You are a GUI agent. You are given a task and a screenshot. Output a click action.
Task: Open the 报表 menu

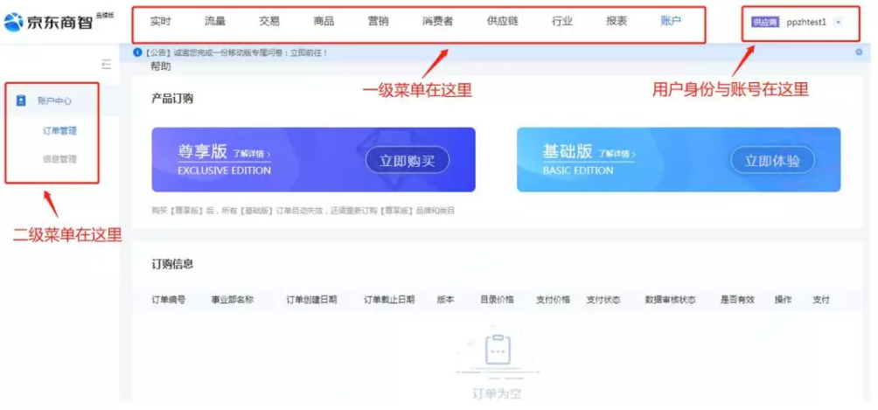pyautogui.click(x=617, y=22)
